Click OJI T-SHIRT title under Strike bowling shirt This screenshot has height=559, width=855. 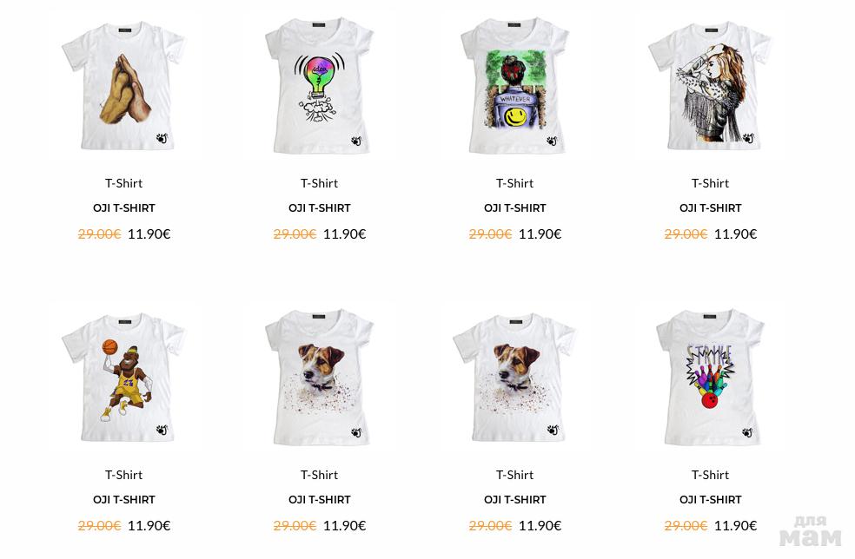[x=710, y=500]
